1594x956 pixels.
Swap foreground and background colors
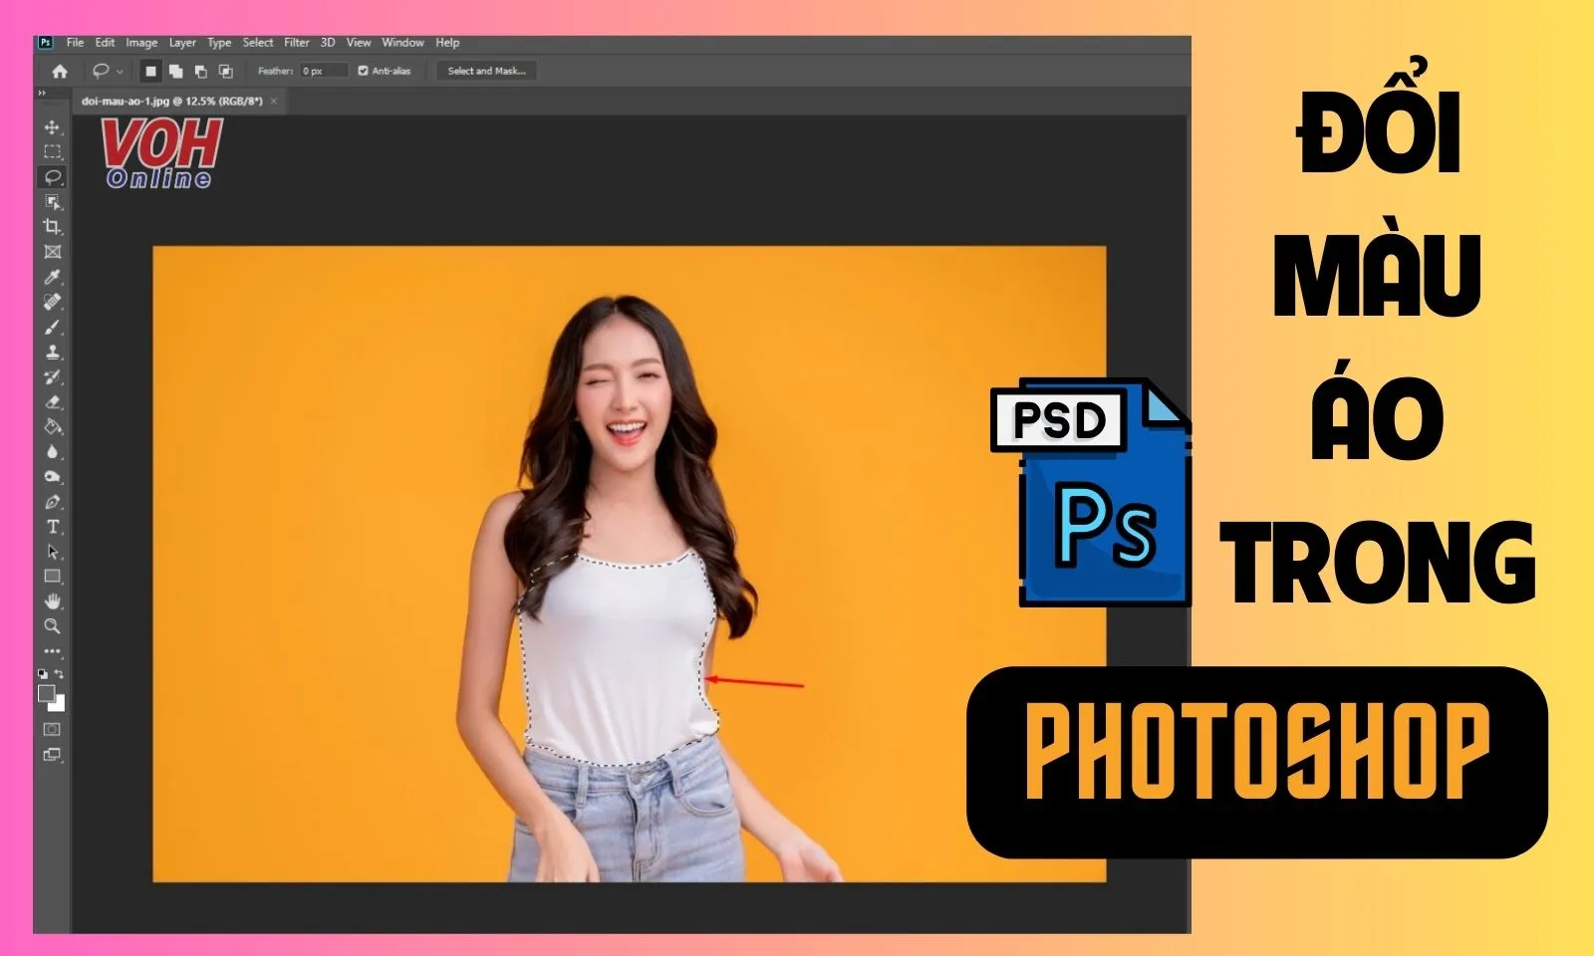60,674
